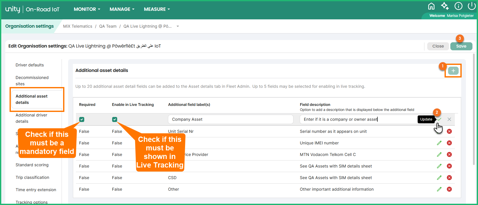This screenshot has width=478, height=205.
Task: Click the Save button
Action: tap(461, 46)
